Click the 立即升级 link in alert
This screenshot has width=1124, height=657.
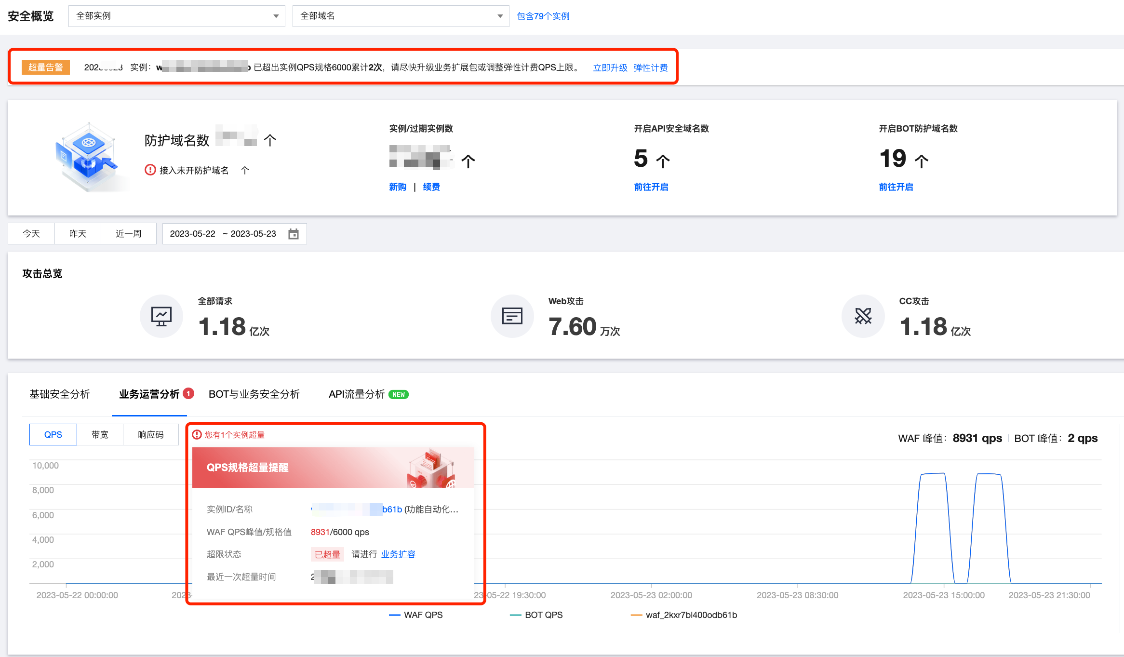(x=610, y=68)
